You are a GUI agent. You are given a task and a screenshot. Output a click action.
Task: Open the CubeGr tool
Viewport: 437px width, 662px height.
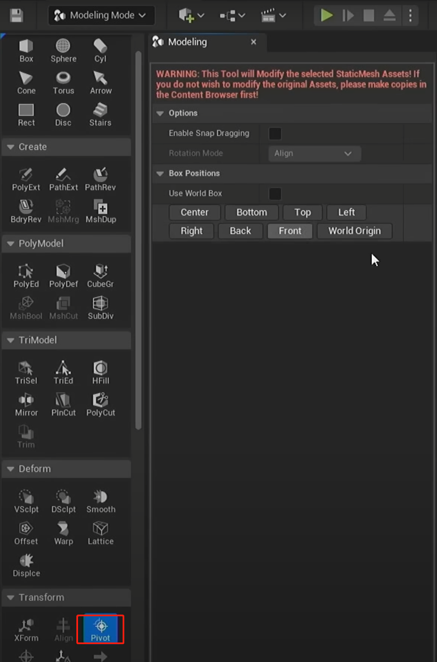[100, 276]
